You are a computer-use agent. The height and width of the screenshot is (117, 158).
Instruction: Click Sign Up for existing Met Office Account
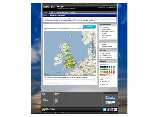pos(82,4)
